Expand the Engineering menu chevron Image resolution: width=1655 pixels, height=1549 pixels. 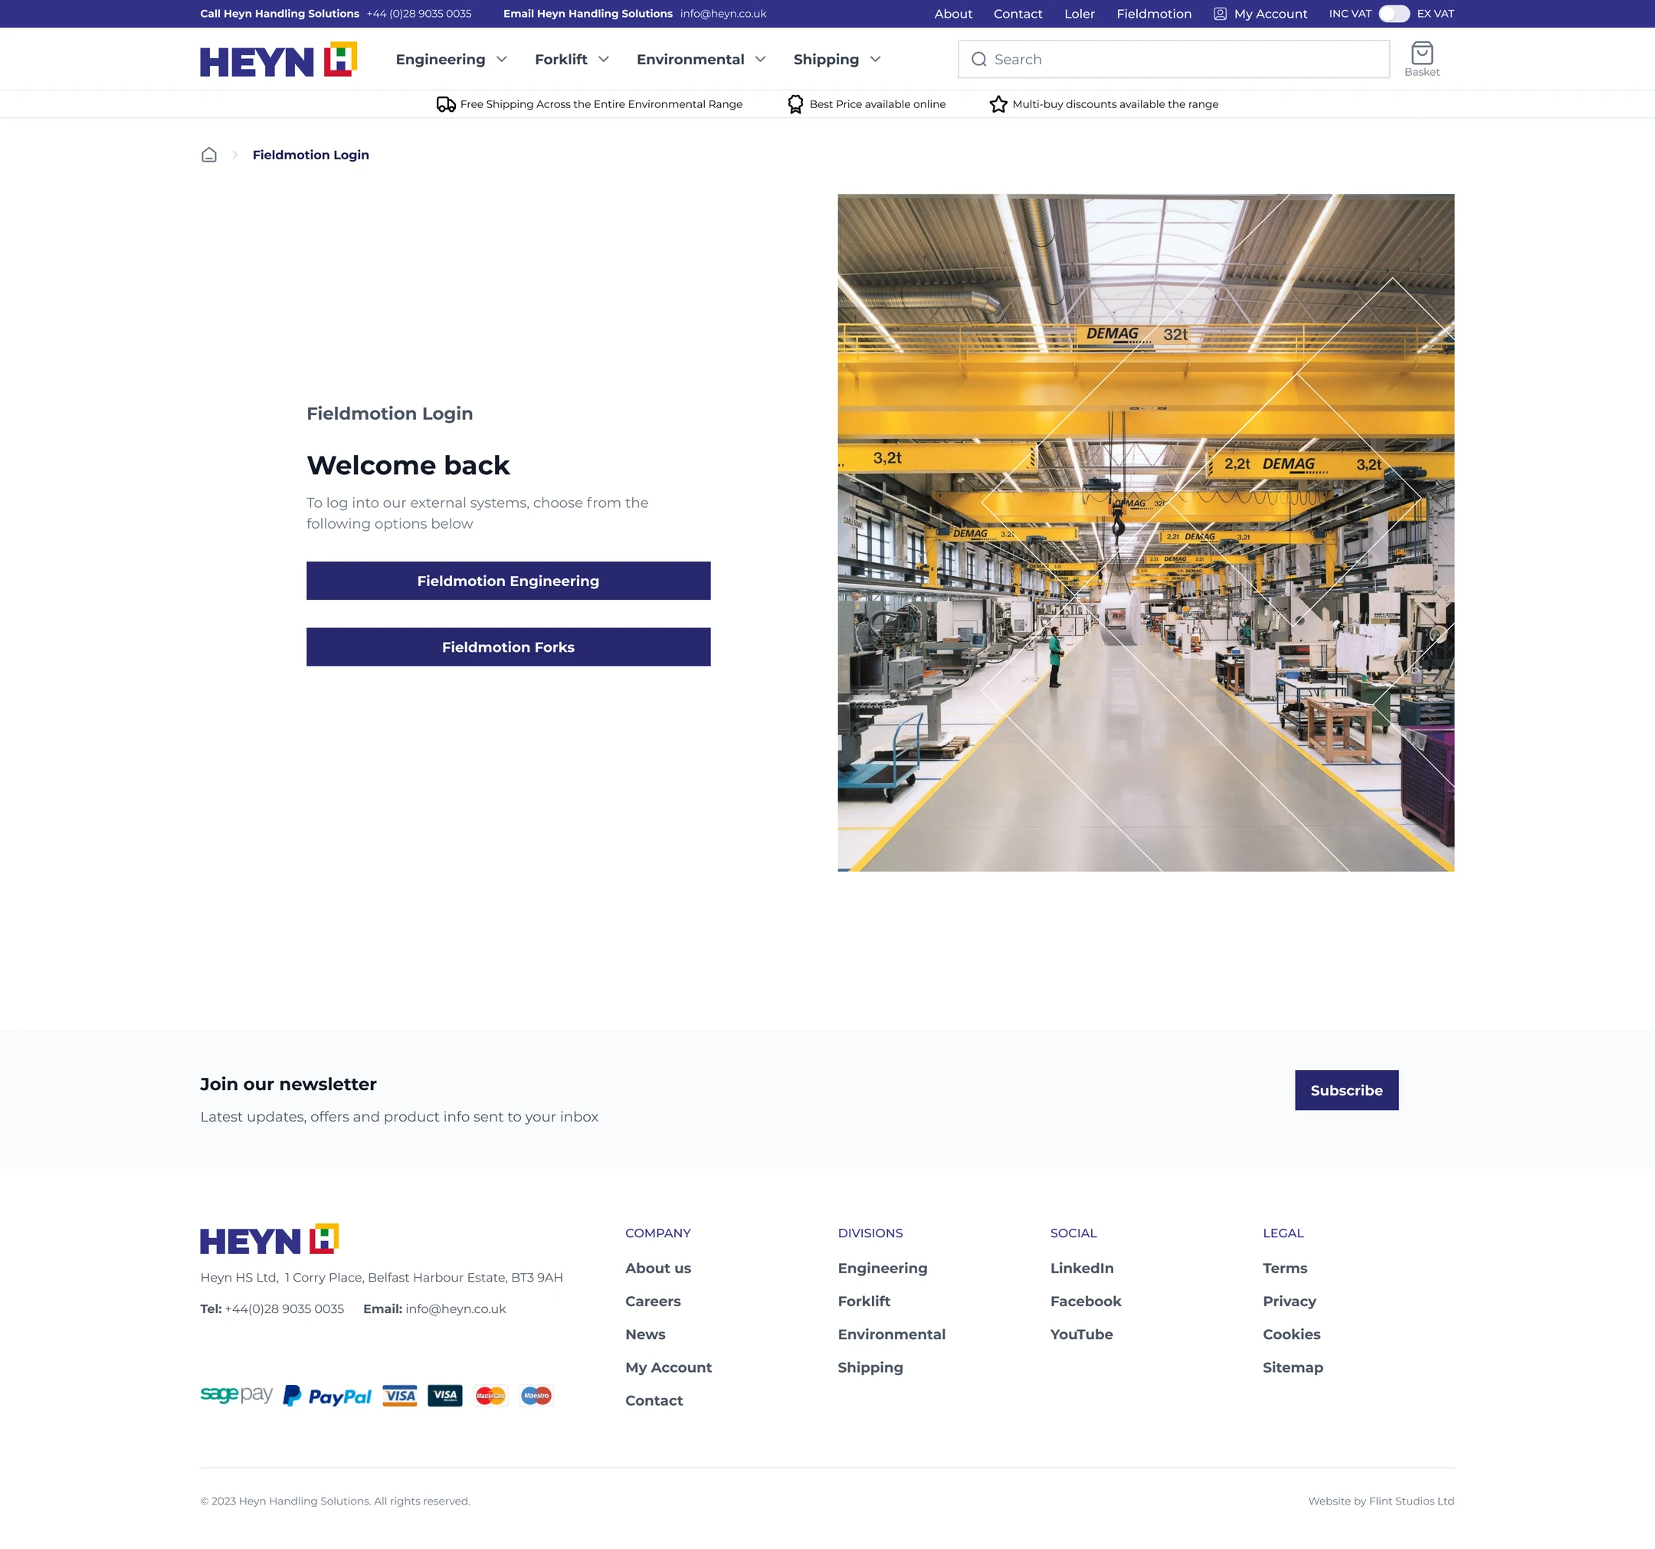click(501, 59)
